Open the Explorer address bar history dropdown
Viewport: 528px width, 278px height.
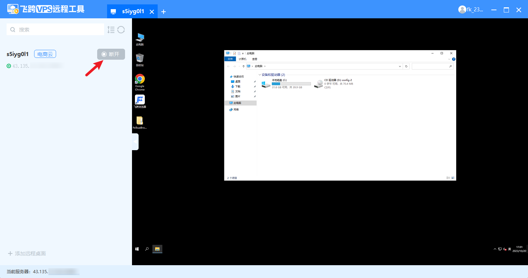[x=400, y=66]
